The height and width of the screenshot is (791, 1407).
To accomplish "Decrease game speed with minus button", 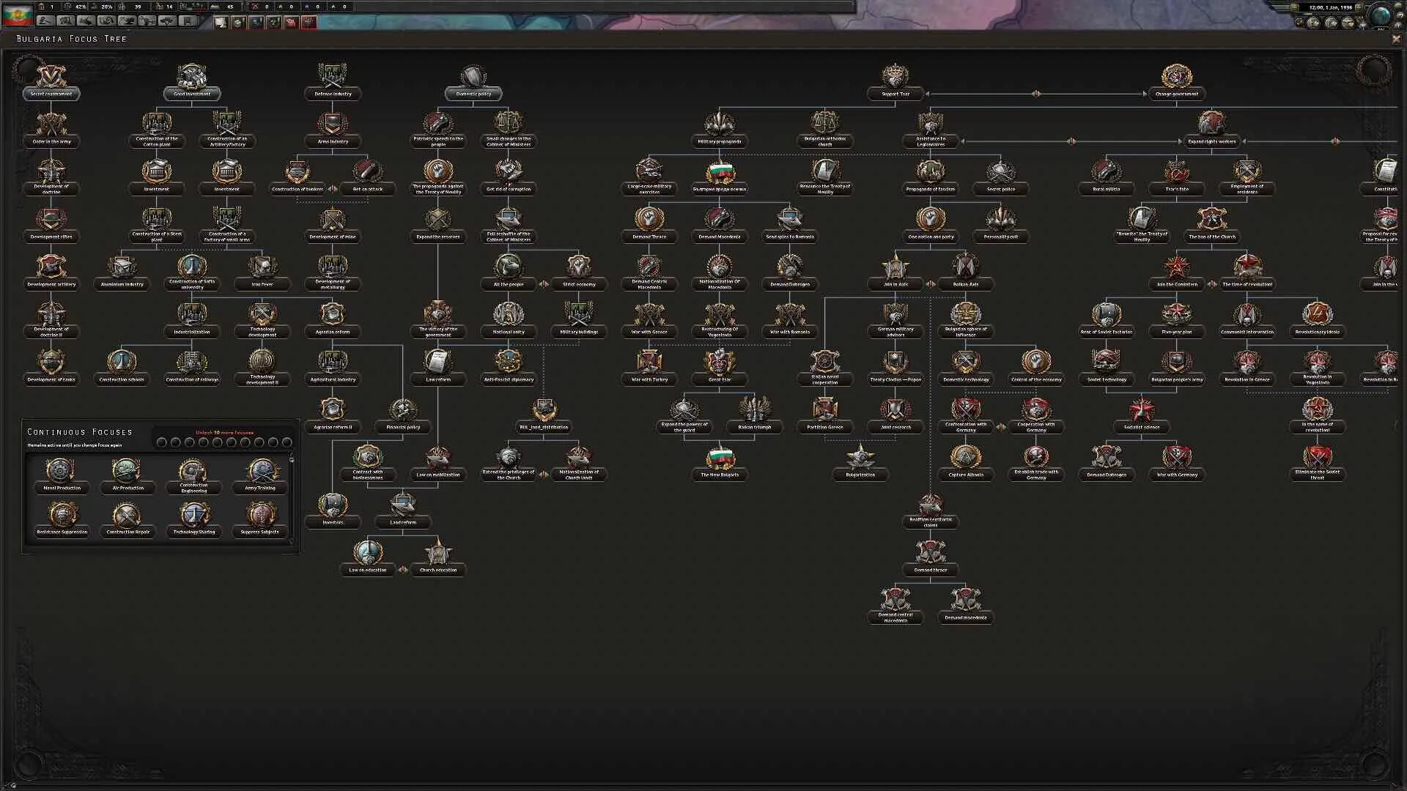I will 1295,7.
